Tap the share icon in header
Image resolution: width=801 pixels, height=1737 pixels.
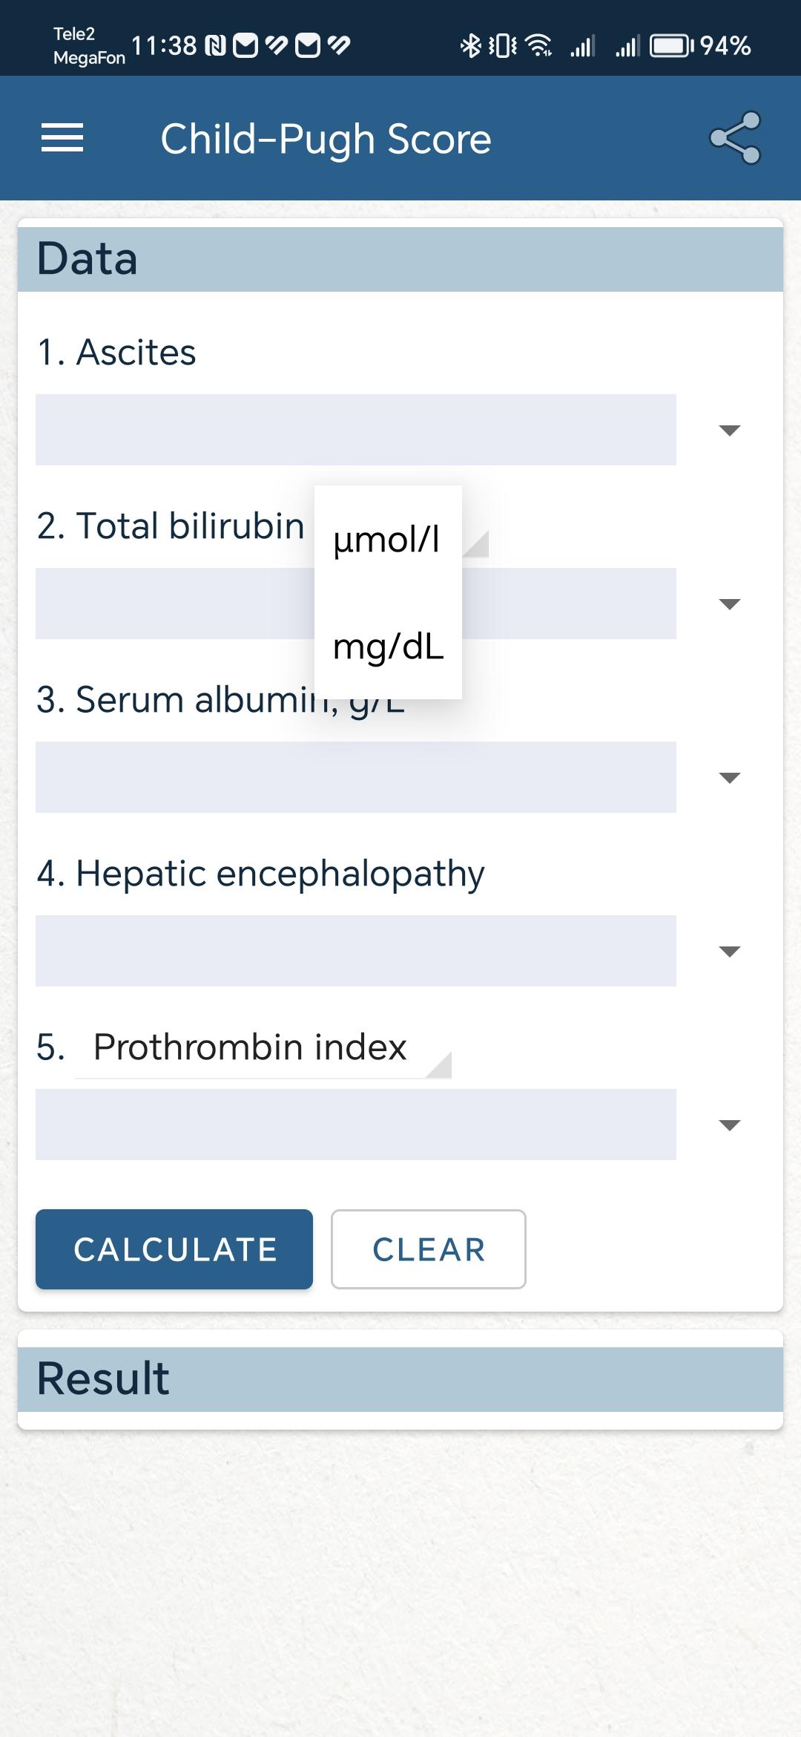(735, 138)
